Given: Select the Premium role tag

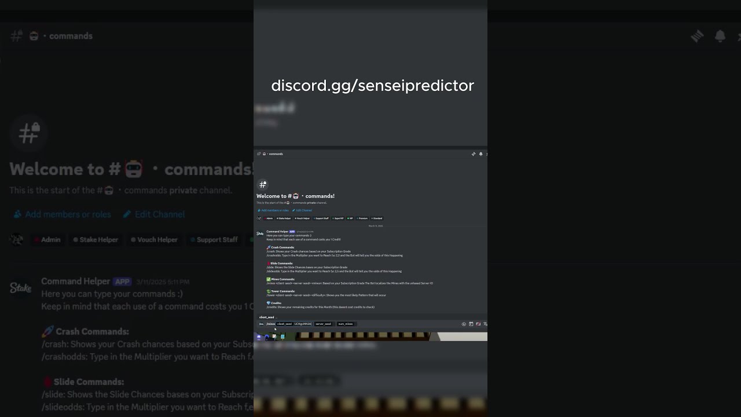Looking at the screenshot, I should [362, 218].
